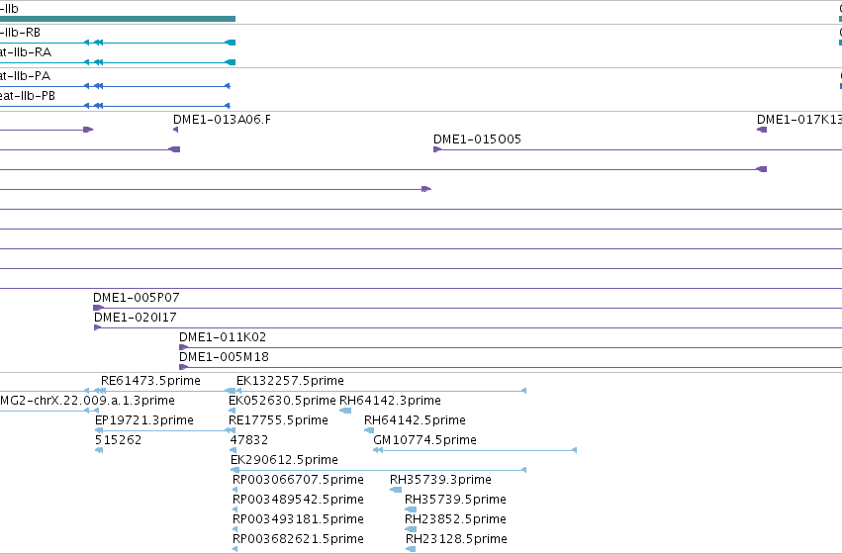The width and height of the screenshot is (842, 554).
Task: Click the DME1-011K02 start glyph
Action: [x=183, y=348]
